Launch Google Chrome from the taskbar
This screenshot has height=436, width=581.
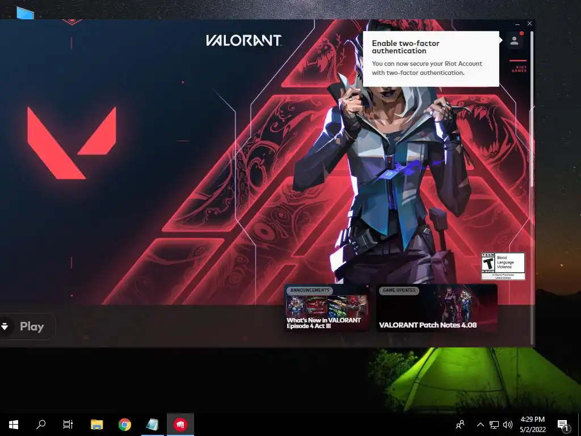pyautogui.click(x=124, y=425)
